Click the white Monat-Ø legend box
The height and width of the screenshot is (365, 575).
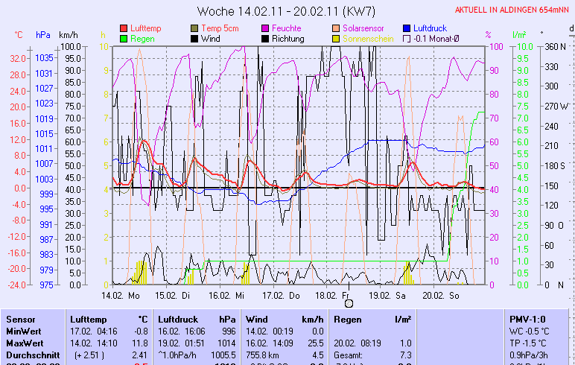pyautogui.click(x=407, y=39)
